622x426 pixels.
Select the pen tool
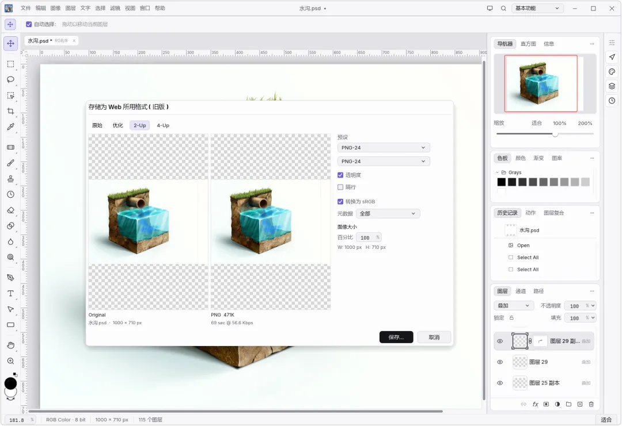coord(11,278)
